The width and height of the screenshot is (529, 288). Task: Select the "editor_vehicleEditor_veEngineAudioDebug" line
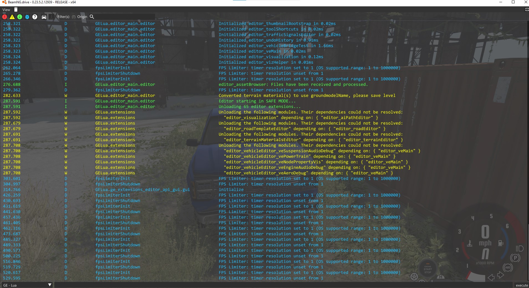(317, 167)
